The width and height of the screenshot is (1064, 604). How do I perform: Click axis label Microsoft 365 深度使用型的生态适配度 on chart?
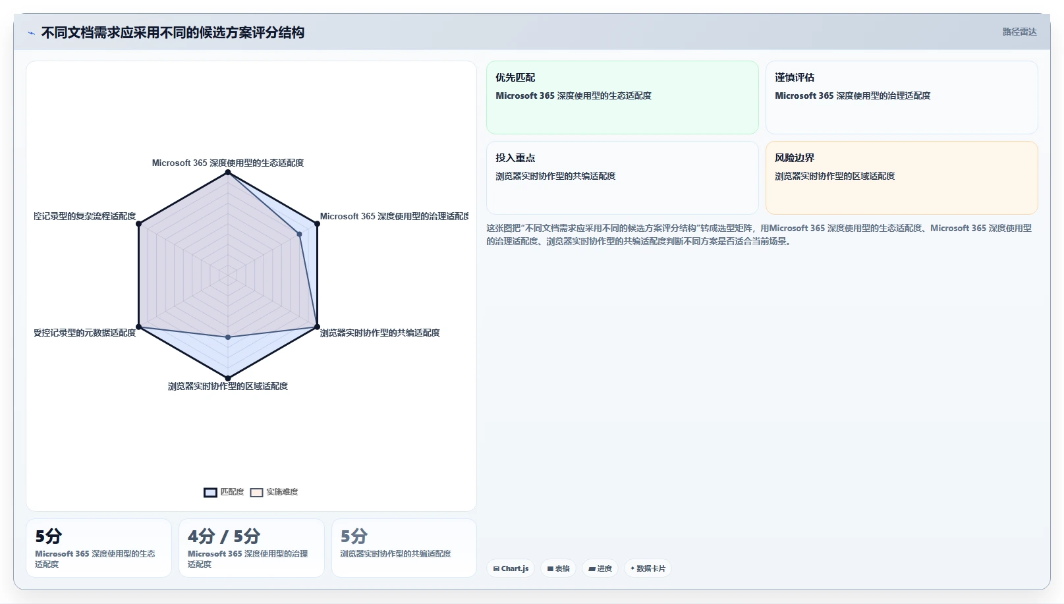[228, 163]
